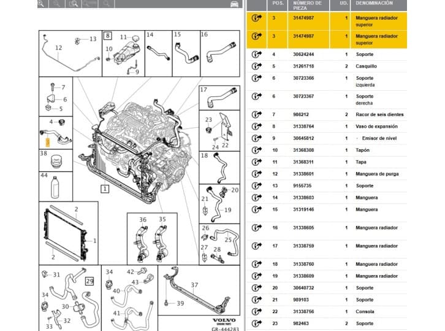The width and height of the screenshot is (445, 331).
Task: Click callout 39 bolt label
Action: (180, 303)
